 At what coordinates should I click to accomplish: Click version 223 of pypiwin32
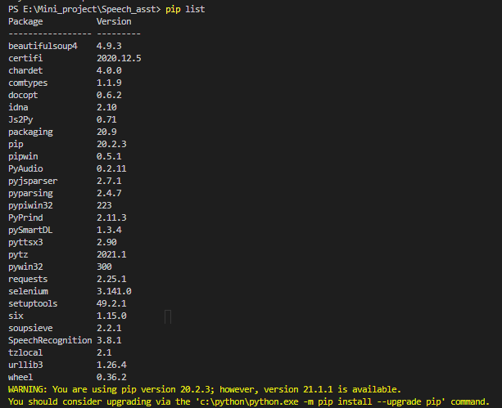[104, 205]
